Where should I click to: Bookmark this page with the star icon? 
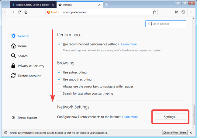pos(154,12)
